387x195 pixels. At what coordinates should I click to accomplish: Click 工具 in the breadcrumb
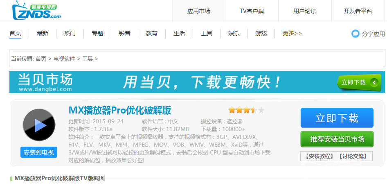[x=88, y=59]
